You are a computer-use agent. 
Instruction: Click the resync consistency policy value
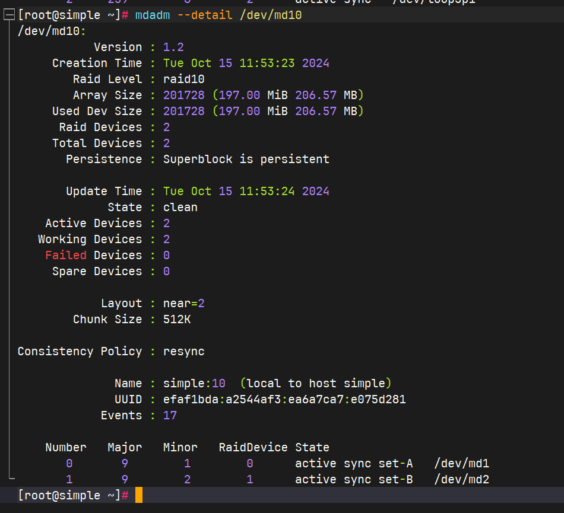tap(184, 351)
